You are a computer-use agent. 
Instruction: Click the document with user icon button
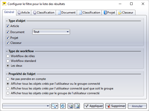point(77,106)
